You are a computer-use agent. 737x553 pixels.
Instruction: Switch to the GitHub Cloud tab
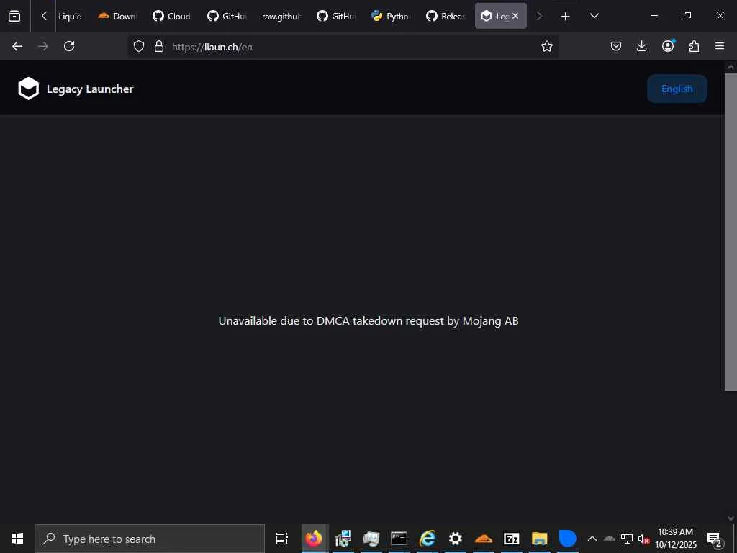pyautogui.click(x=172, y=16)
